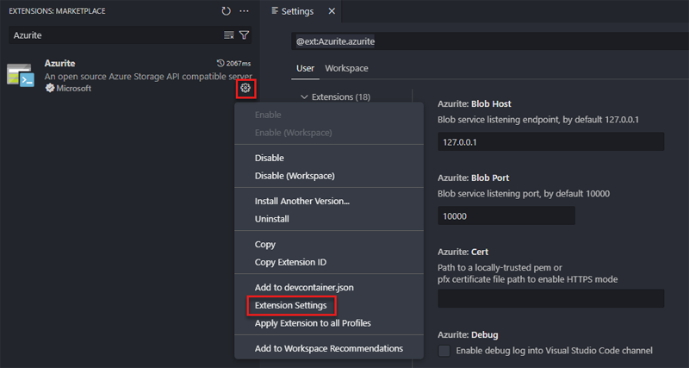Enable the Azurite Debug log checkbox
Screen dimensions: 689x368
pos(444,351)
